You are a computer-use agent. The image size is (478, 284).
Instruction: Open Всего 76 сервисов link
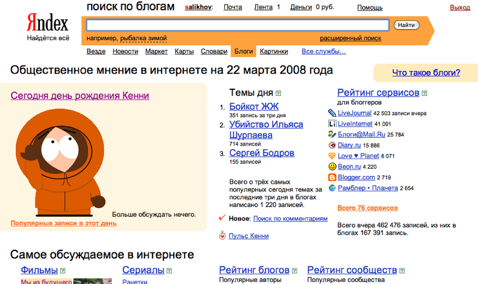368,208
